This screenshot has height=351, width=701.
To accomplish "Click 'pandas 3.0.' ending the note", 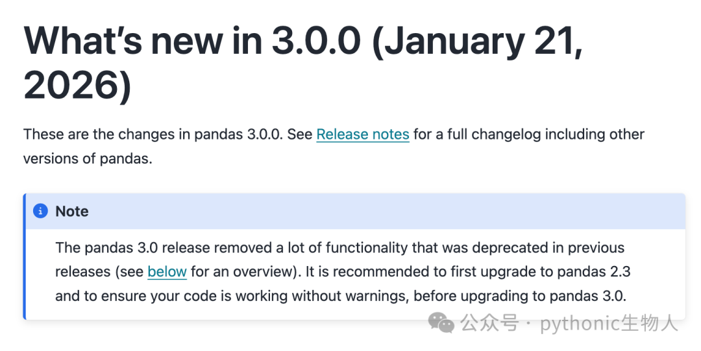I will coord(588,296).
